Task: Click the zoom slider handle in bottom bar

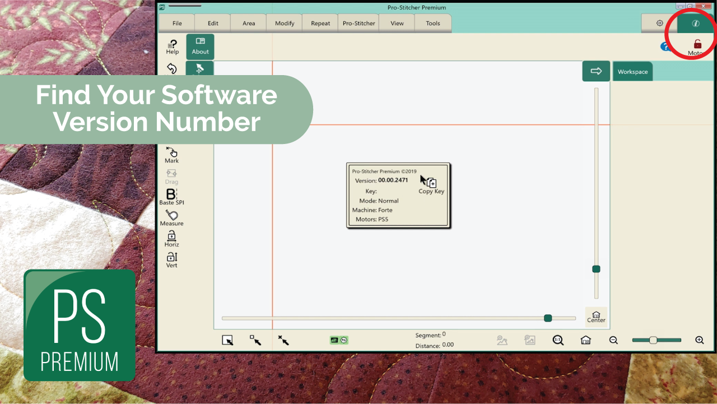Action: pyautogui.click(x=653, y=340)
